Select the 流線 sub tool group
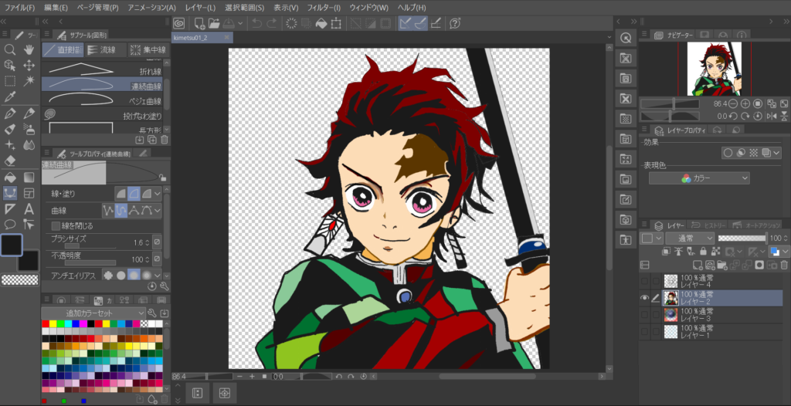 pos(104,49)
